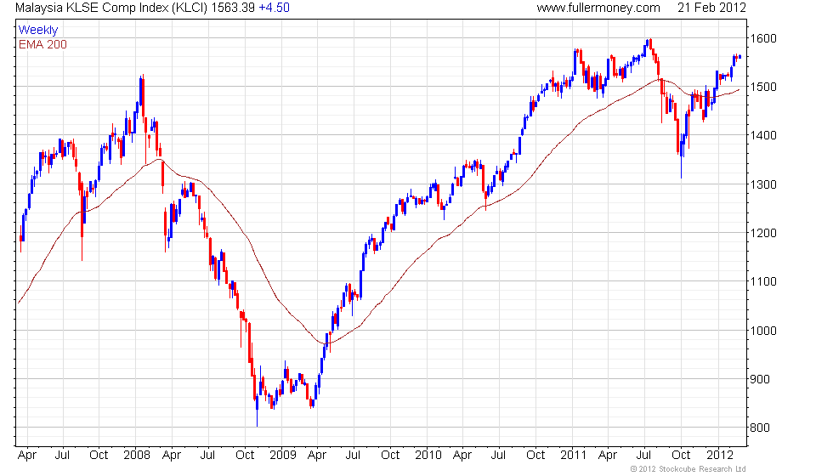Click the 1600 price axis label
Viewport: 816px width, 476px height.
pyautogui.click(x=763, y=38)
